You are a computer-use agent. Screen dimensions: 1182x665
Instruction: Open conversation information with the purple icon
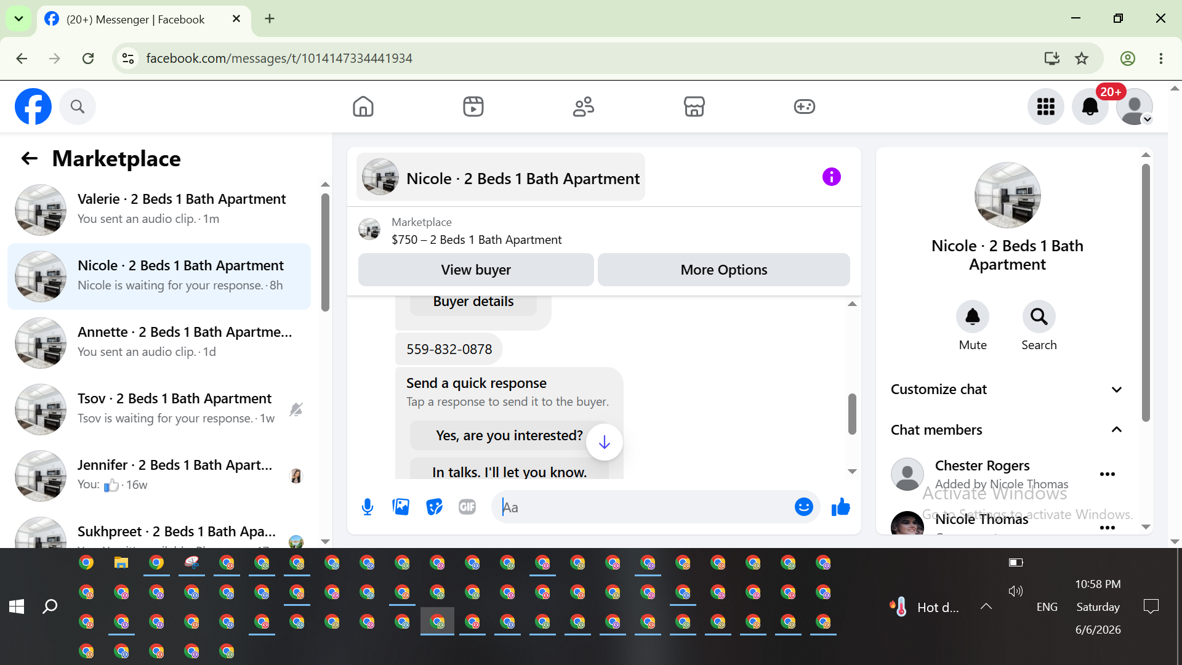click(832, 177)
